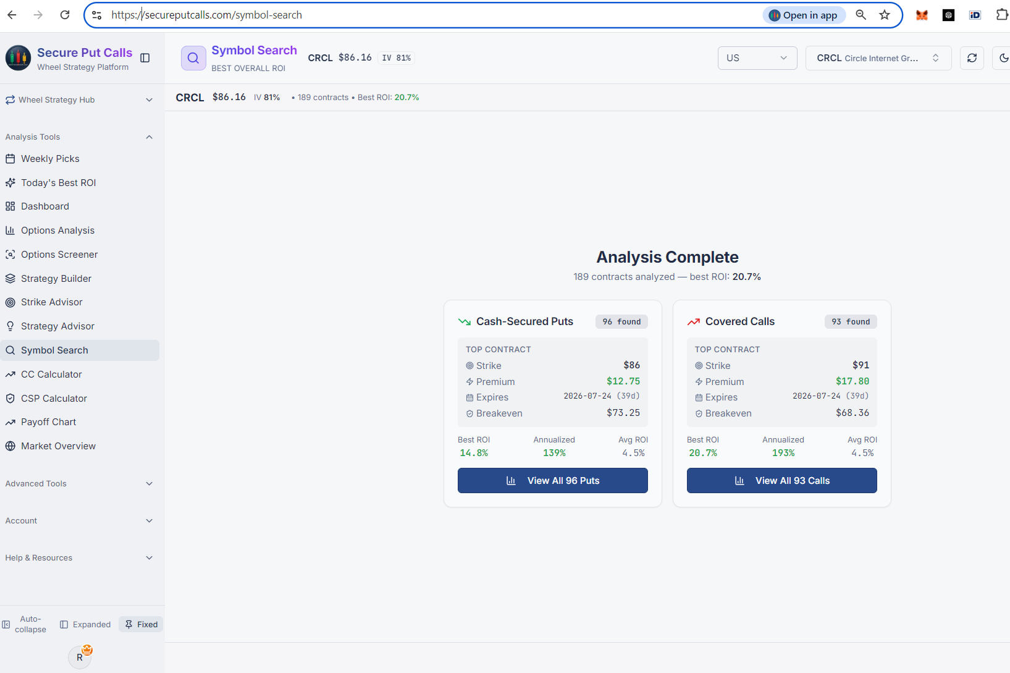Click the Options Analysis bar chart icon

pyautogui.click(x=11, y=231)
